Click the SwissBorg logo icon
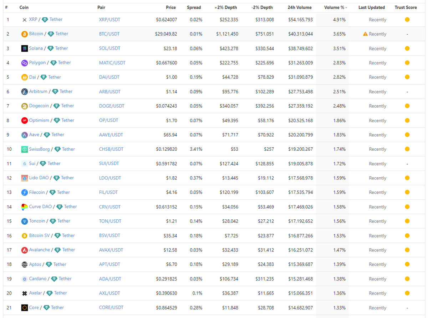The width and height of the screenshot is (428, 318). pos(24,149)
